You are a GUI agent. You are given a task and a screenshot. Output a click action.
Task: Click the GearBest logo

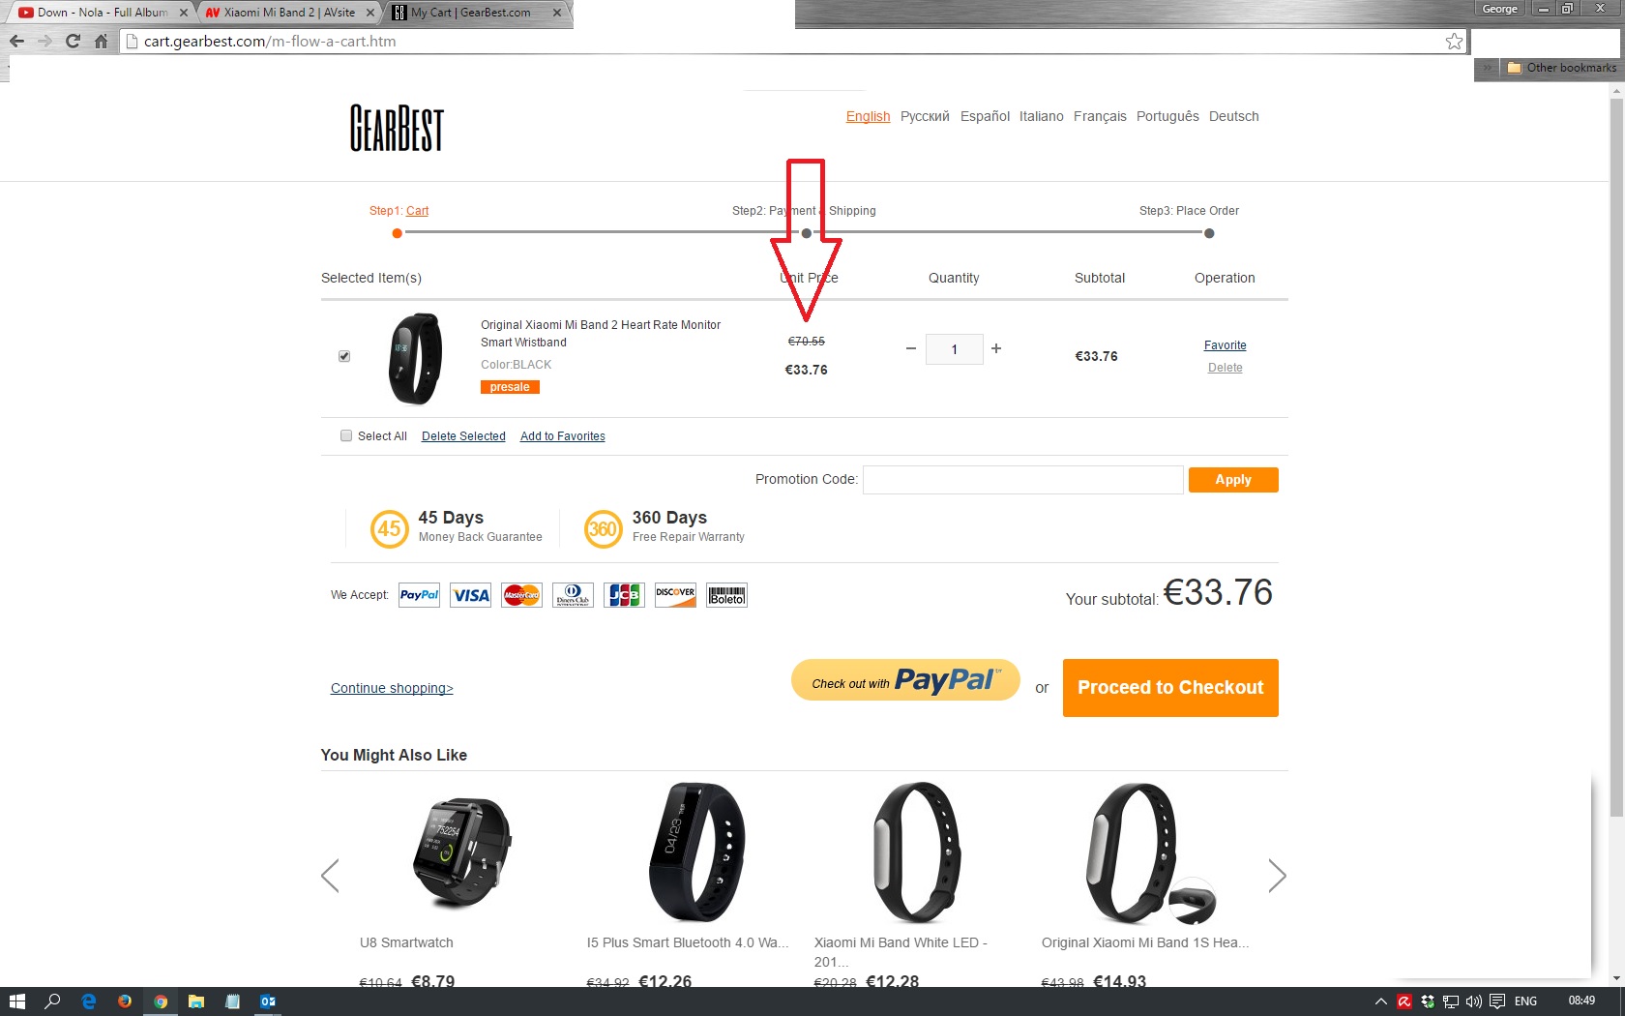click(397, 128)
